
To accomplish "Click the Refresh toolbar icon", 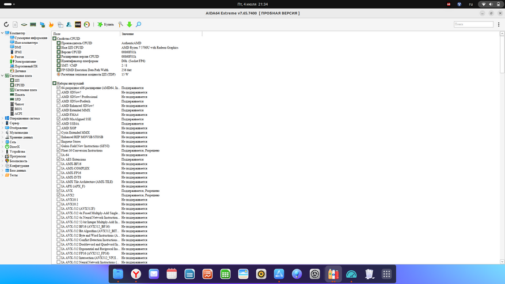I will pos(6,25).
